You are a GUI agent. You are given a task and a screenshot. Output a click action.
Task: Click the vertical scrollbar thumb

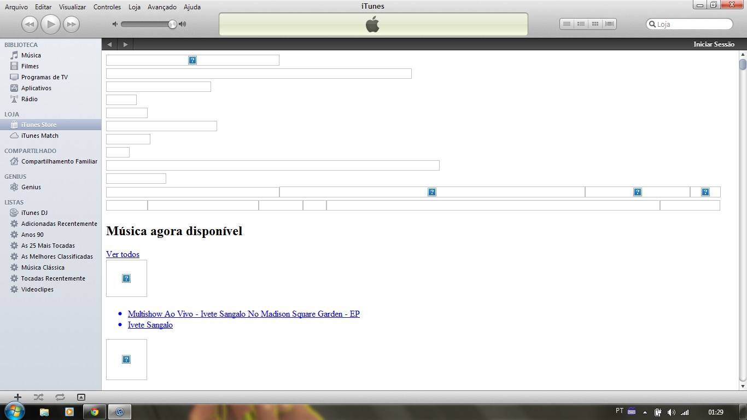coord(743,65)
